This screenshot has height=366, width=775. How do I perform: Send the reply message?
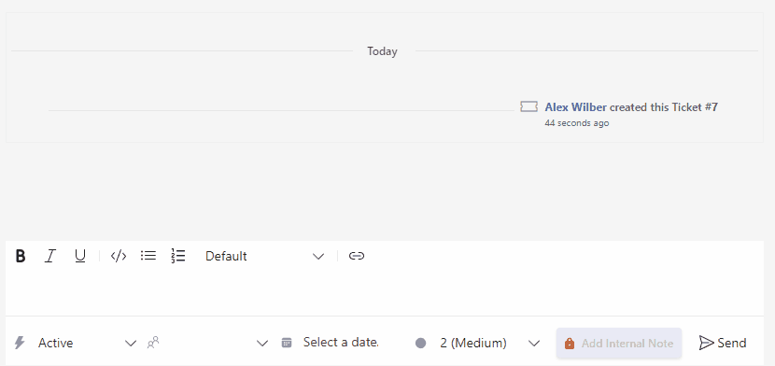tap(723, 343)
